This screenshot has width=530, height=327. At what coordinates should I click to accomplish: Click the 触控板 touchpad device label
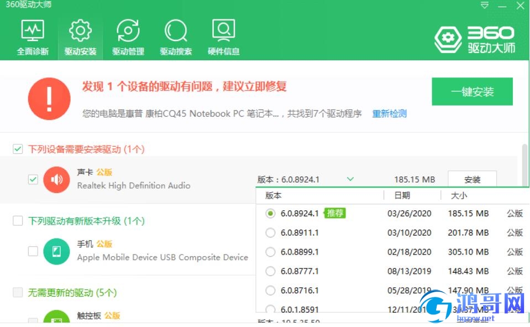pos(89,316)
